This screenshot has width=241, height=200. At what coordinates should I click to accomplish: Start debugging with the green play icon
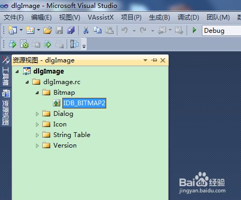tap(194, 30)
